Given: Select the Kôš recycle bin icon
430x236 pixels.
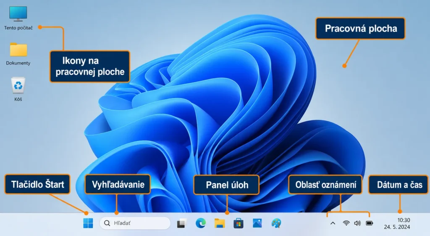Looking at the screenshot, I should [18, 85].
